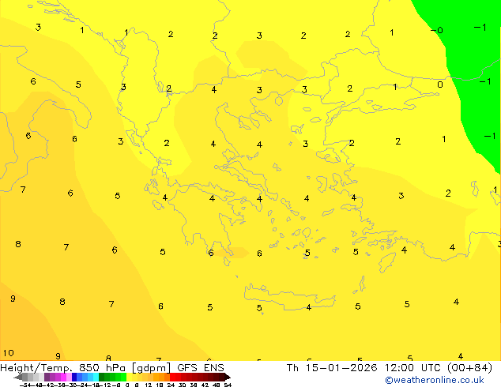Click the '(00+84)' forecast offset

click(x=469, y=368)
